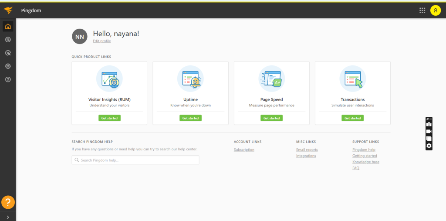Click the MISC LINKS heading
The width and height of the screenshot is (446, 221).
[x=306, y=142]
